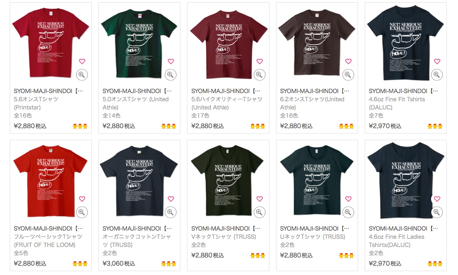Zoom the green 5.0oz United Athle shirt
Screen dimensions: 458x275
coord(171,75)
